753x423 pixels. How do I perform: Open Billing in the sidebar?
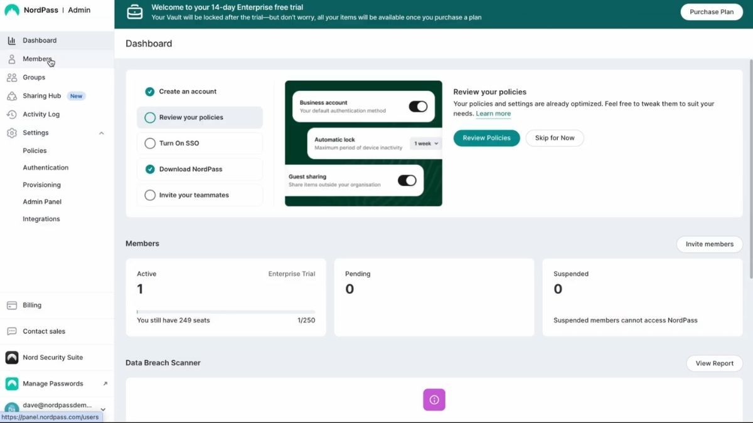click(57, 305)
